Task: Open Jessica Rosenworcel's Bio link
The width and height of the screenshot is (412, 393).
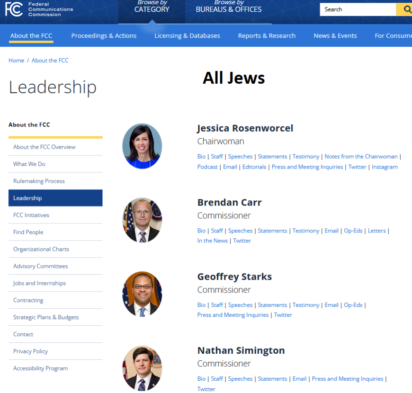Action: (x=201, y=157)
